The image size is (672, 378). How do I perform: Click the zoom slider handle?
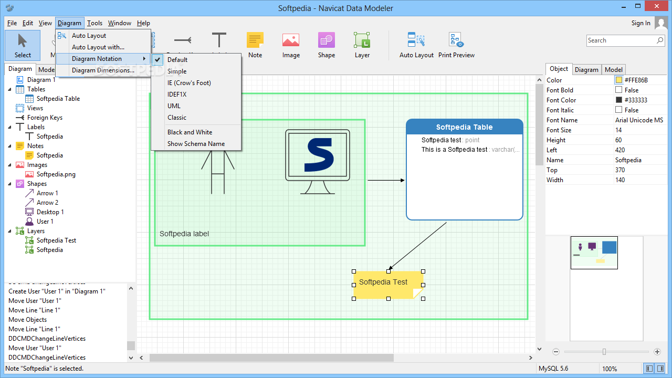click(604, 352)
